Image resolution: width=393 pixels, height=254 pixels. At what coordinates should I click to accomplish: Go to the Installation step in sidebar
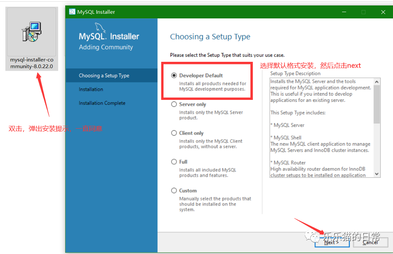(91, 89)
